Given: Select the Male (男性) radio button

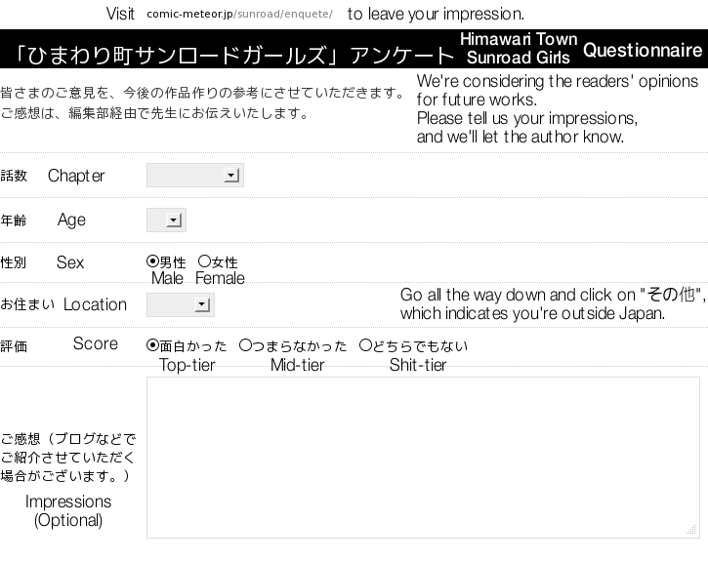Looking at the screenshot, I should (152, 261).
